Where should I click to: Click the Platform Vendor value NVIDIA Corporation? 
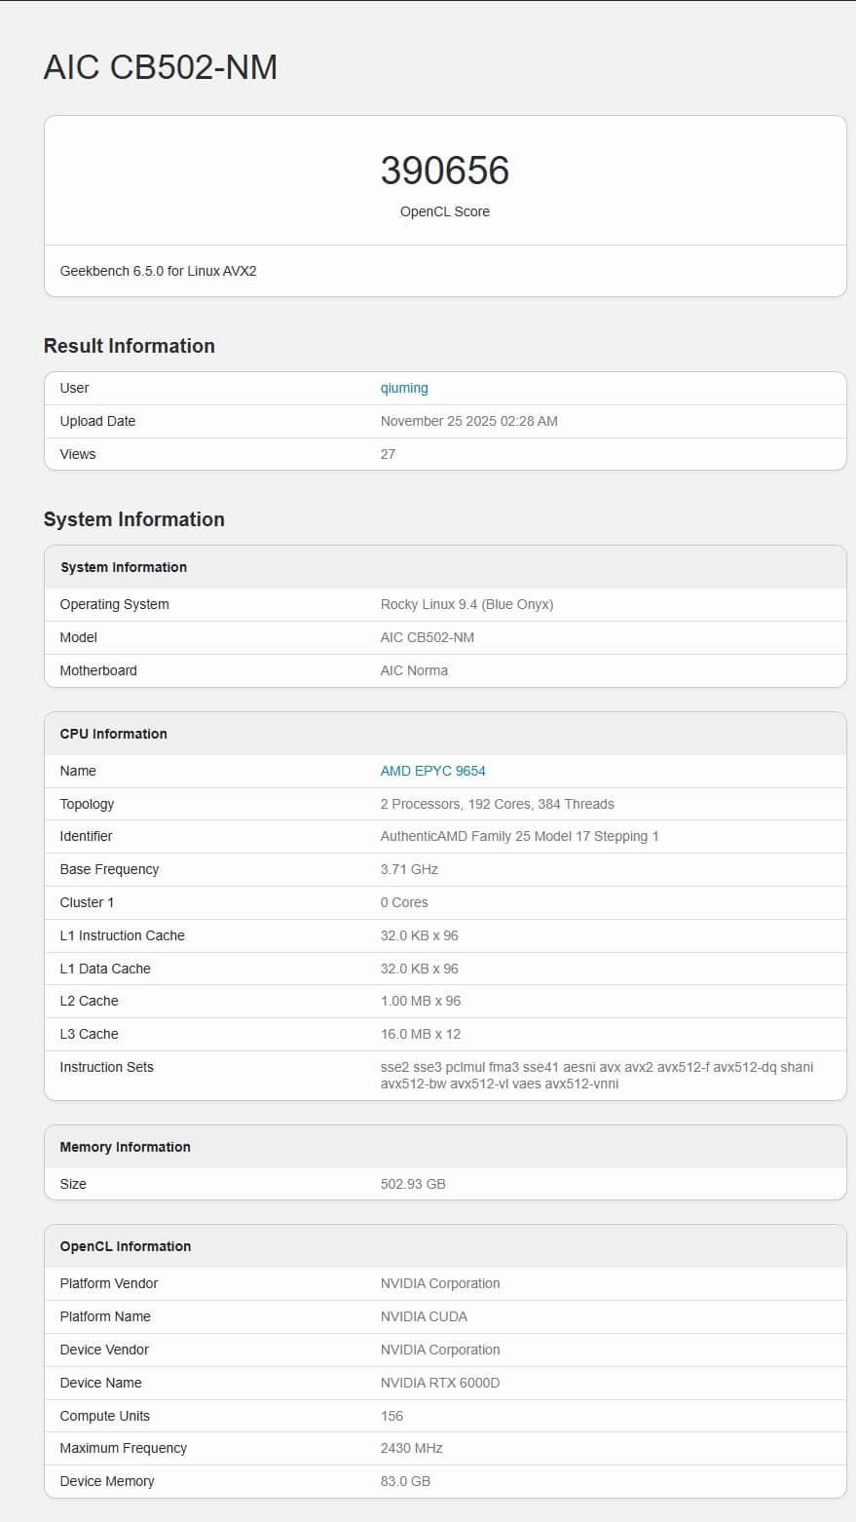440,1283
